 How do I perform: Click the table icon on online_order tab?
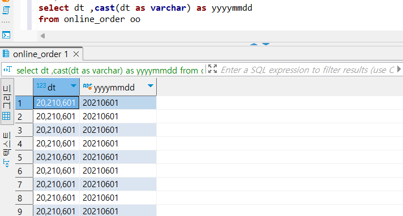(x=6, y=54)
